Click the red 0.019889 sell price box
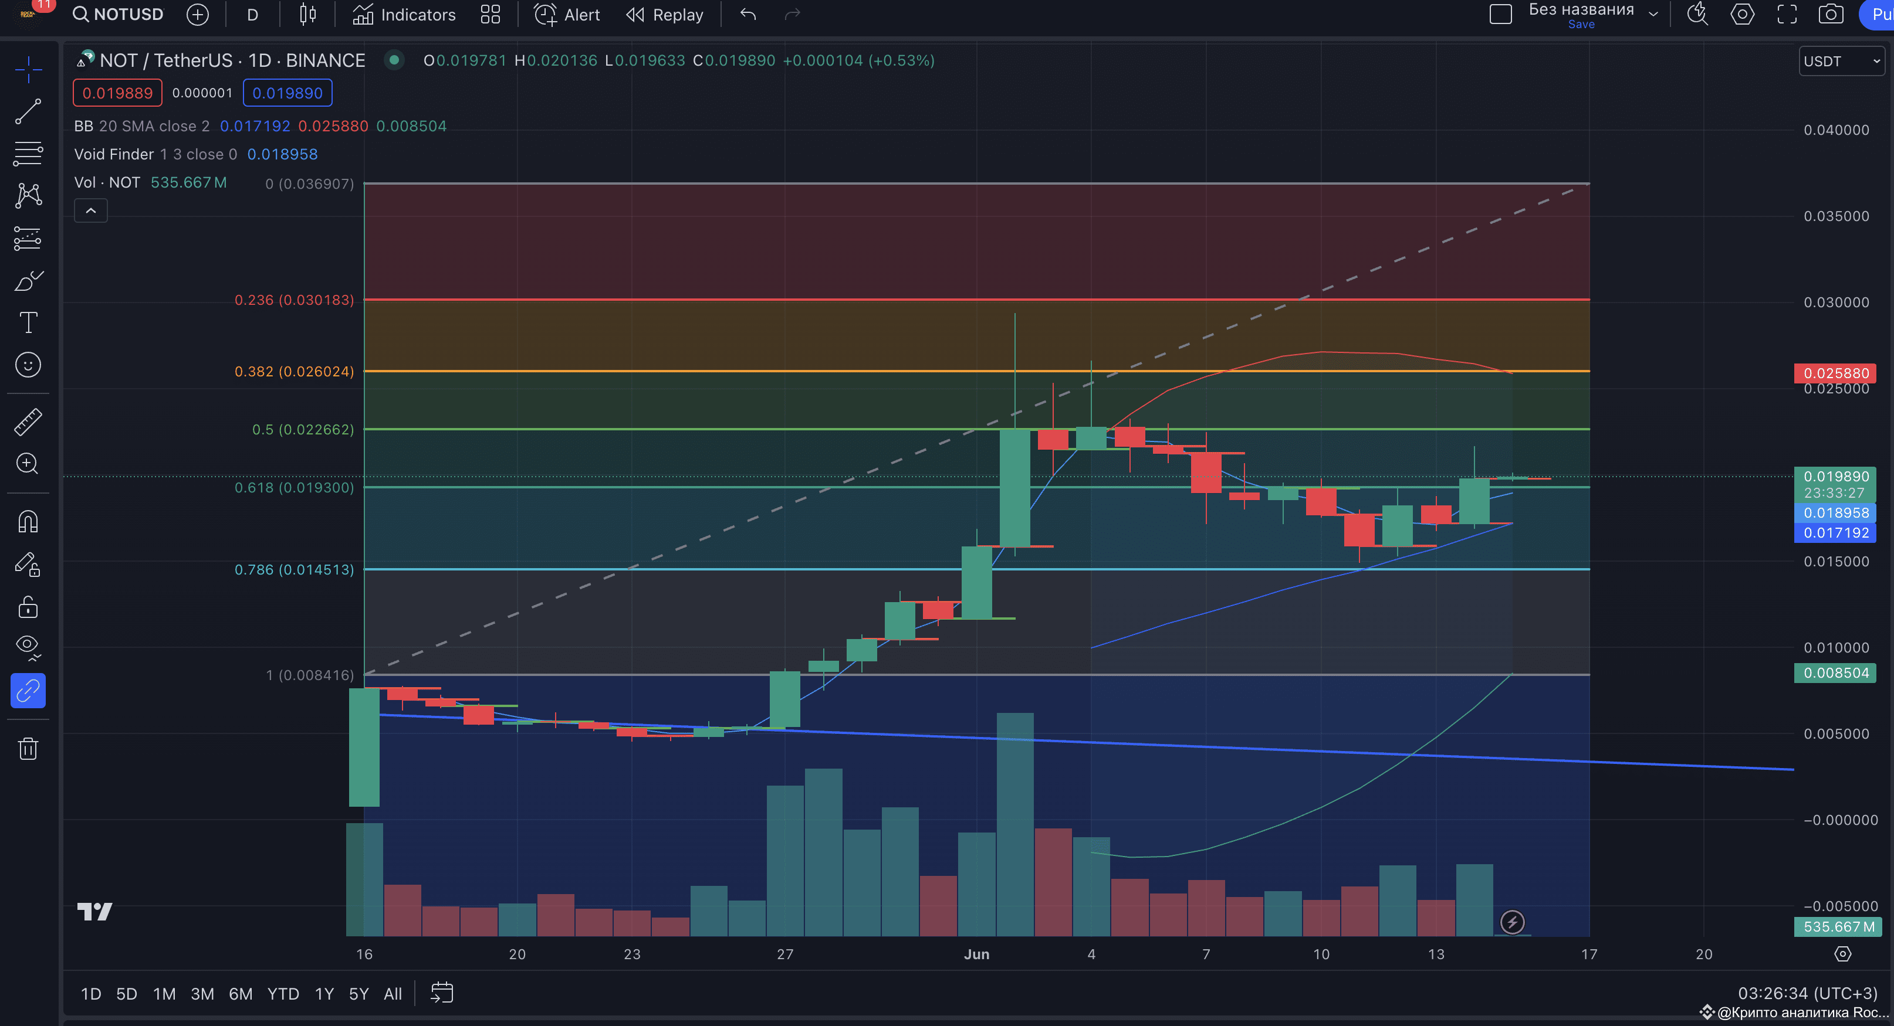1894x1026 pixels. (x=117, y=93)
